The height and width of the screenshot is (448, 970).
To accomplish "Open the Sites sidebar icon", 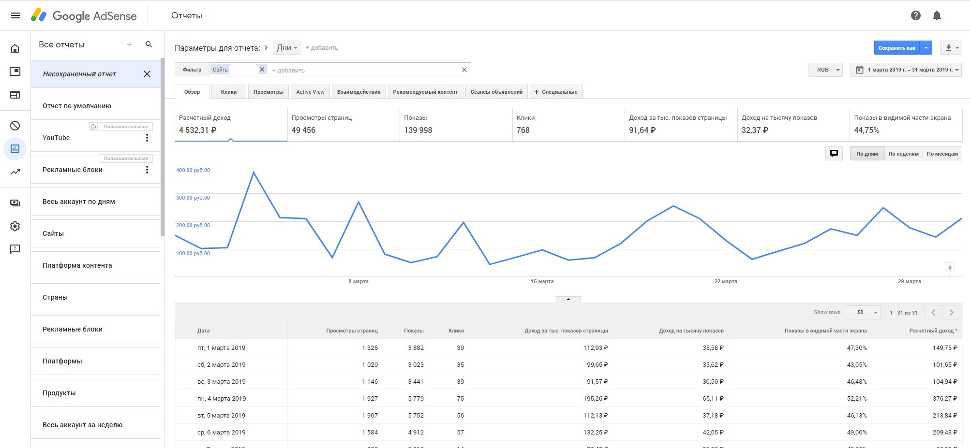I will point(15,95).
